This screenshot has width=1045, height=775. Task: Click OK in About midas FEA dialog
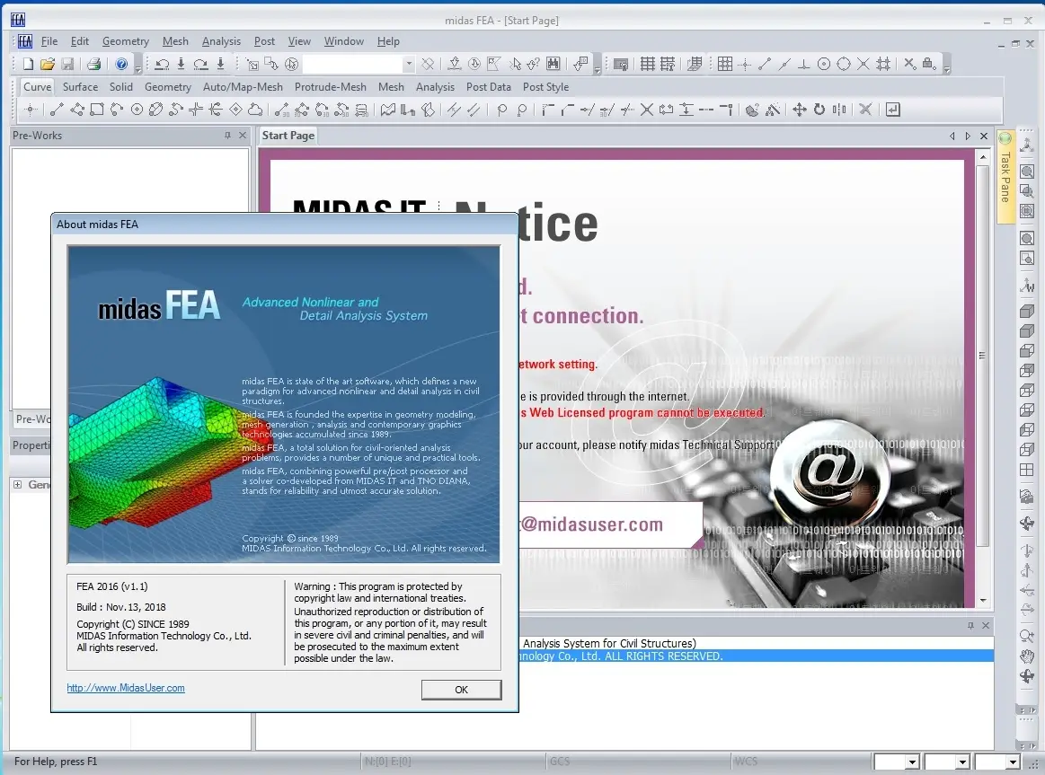pyautogui.click(x=461, y=690)
